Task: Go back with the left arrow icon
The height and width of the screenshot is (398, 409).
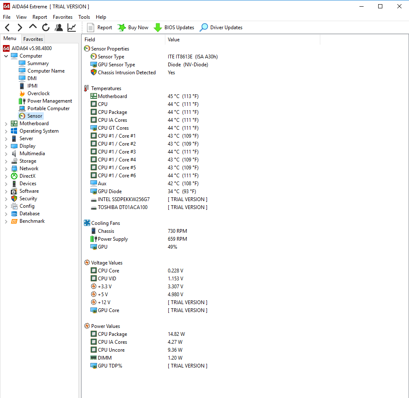Action: [x=7, y=28]
